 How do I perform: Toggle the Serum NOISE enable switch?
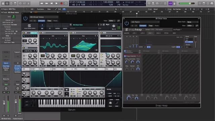click(24, 48)
